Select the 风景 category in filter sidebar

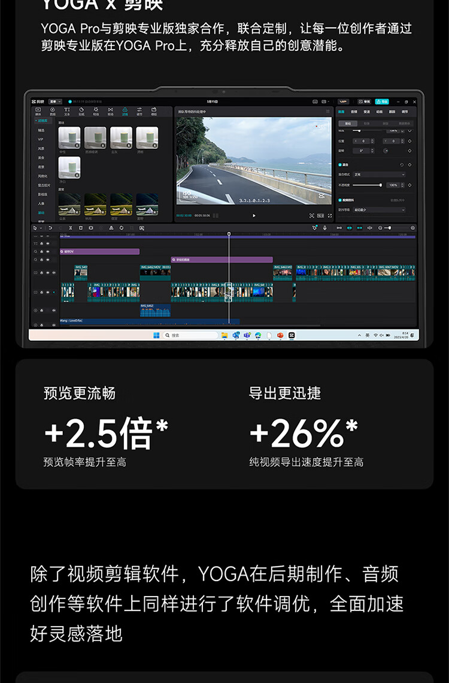(41, 148)
